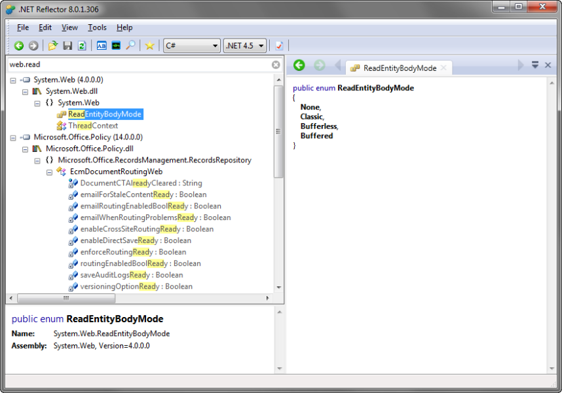The image size is (562, 393).
Task: Click the greyed forward arrow in code pane
Action: [320, 65]
